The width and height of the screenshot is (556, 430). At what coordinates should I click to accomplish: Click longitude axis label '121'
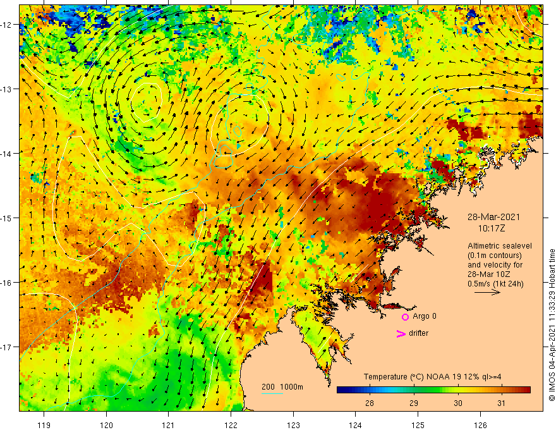(x=168, y=425)
